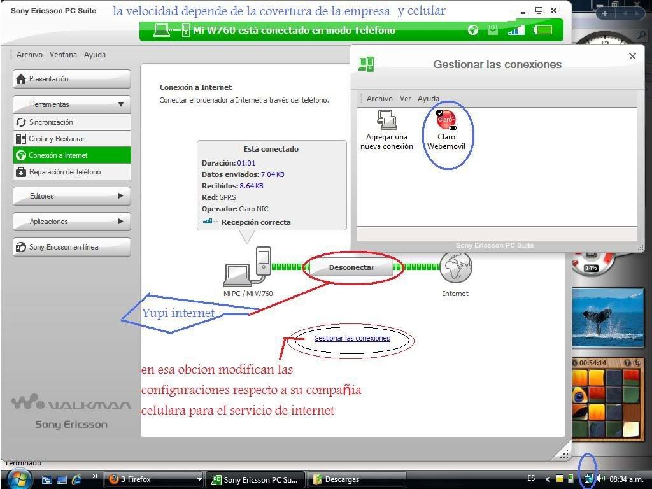Open the Presentación home button
Viewport: 652px width, 489px height.
(72, 79)
